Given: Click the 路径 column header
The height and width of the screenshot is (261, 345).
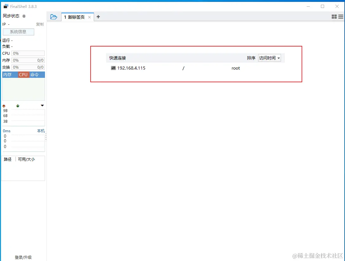Looking at the screenshot, I should pos(8,159).
